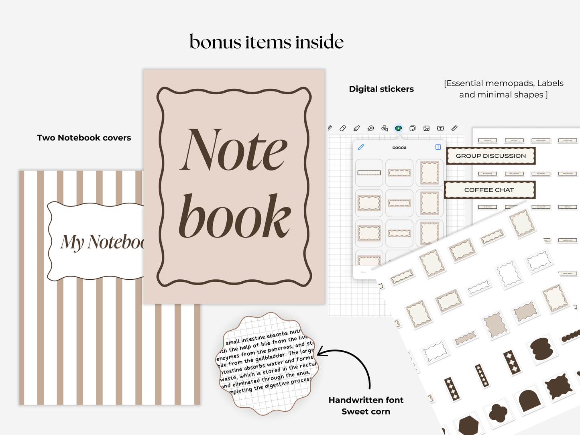Select the SCIENCE label sticker

[487, 140]
